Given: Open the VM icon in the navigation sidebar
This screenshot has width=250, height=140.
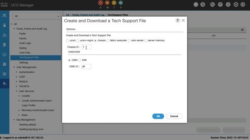Looking at the screenshot, I should pos(4,54).
